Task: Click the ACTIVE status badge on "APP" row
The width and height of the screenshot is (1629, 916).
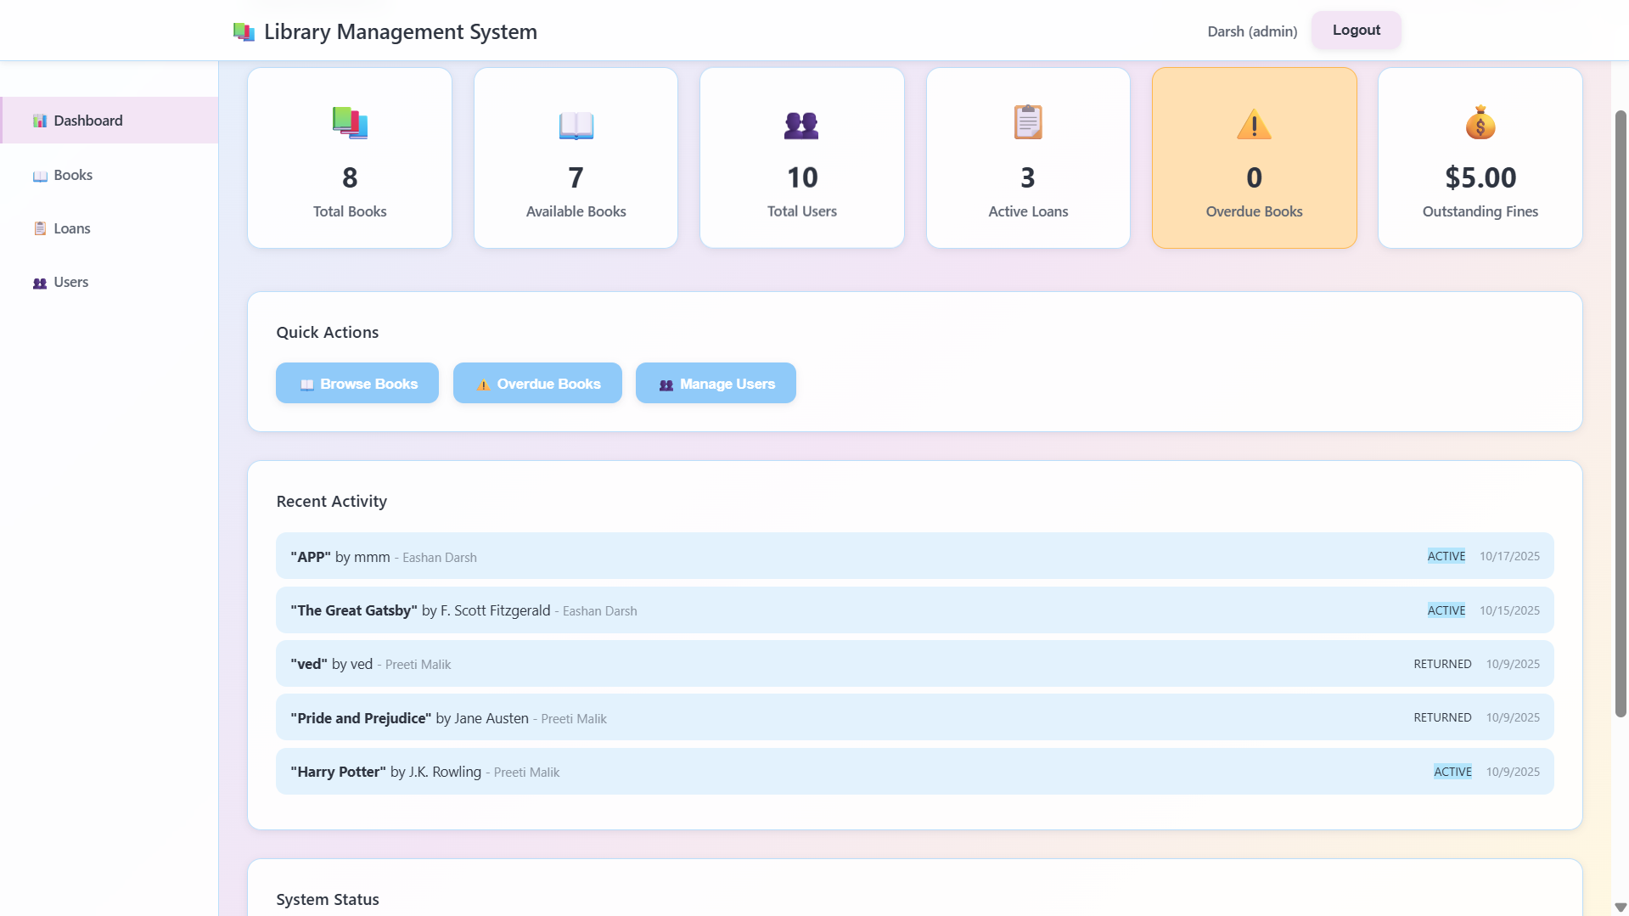Action: [1446, 556]
